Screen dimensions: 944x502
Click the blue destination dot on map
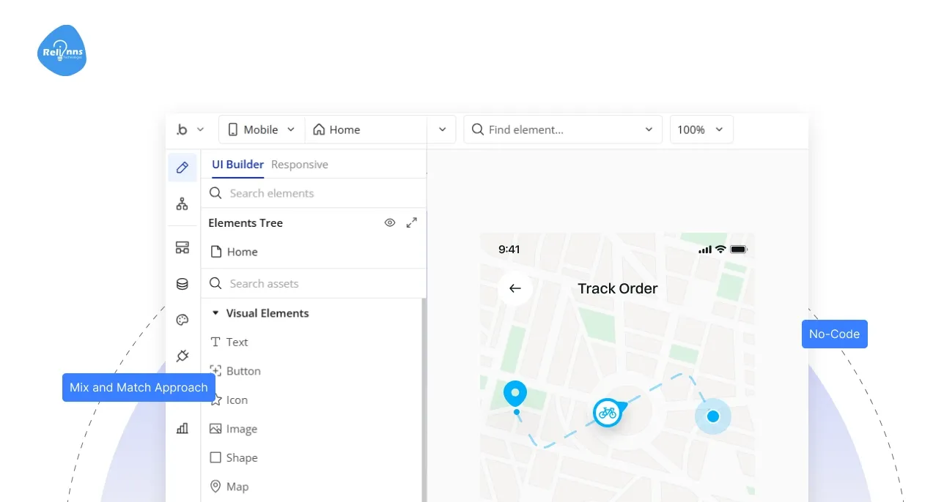point(713,416)
